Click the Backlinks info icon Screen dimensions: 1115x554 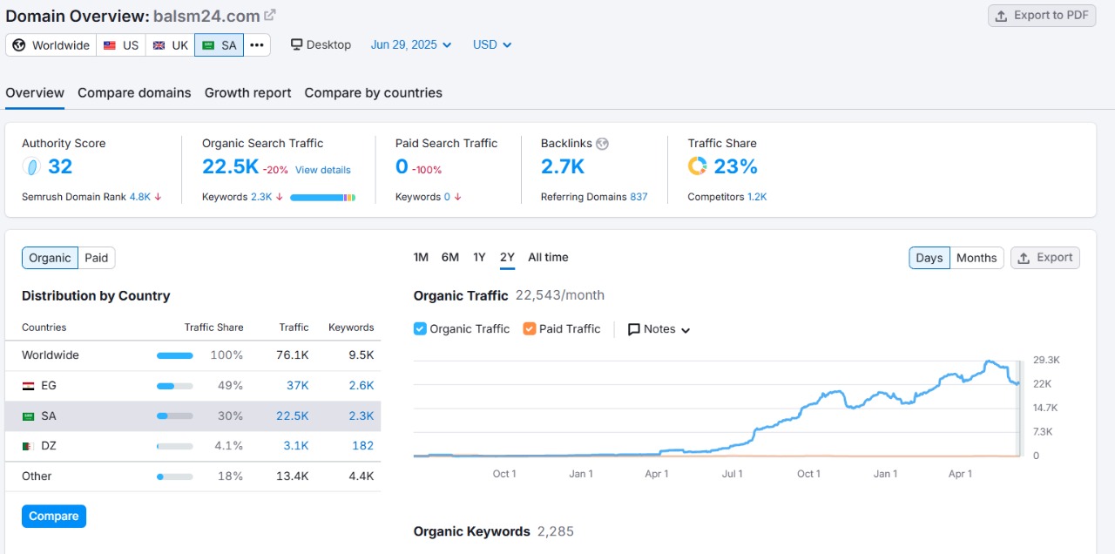click(x=600, y=143)
